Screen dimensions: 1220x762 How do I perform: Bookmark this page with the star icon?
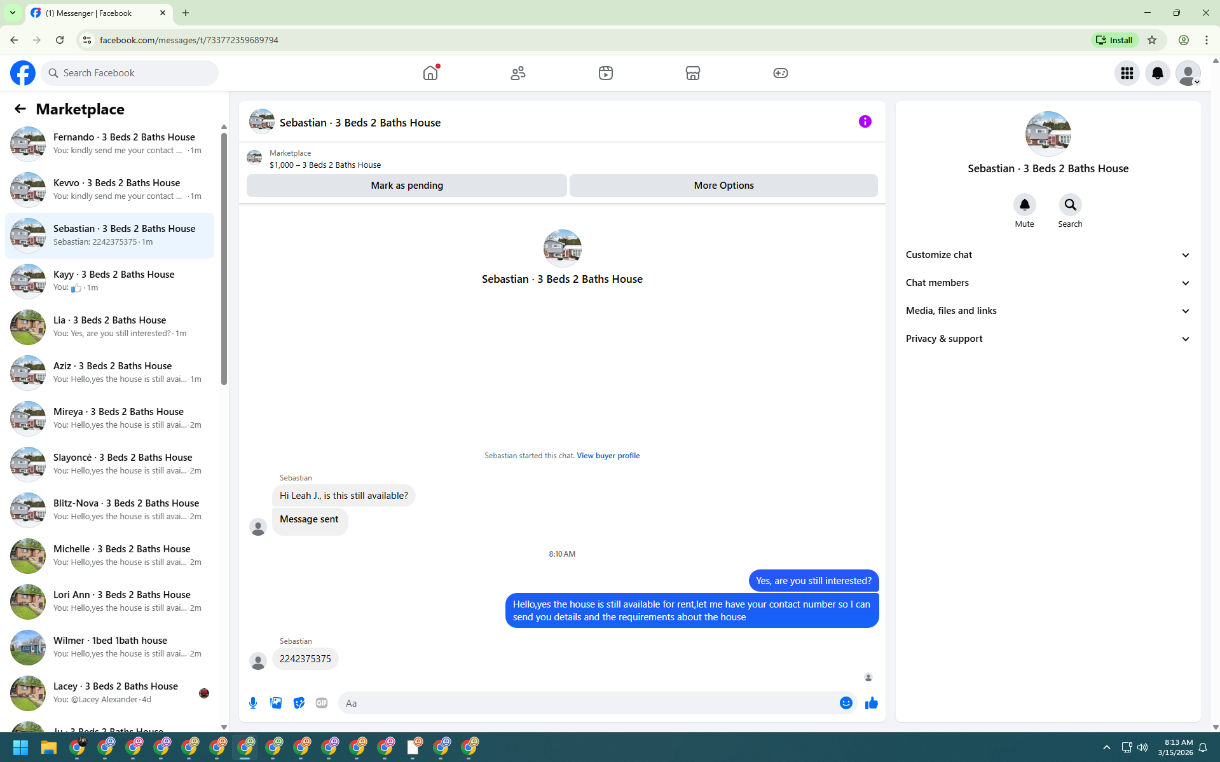point(1152,40)
